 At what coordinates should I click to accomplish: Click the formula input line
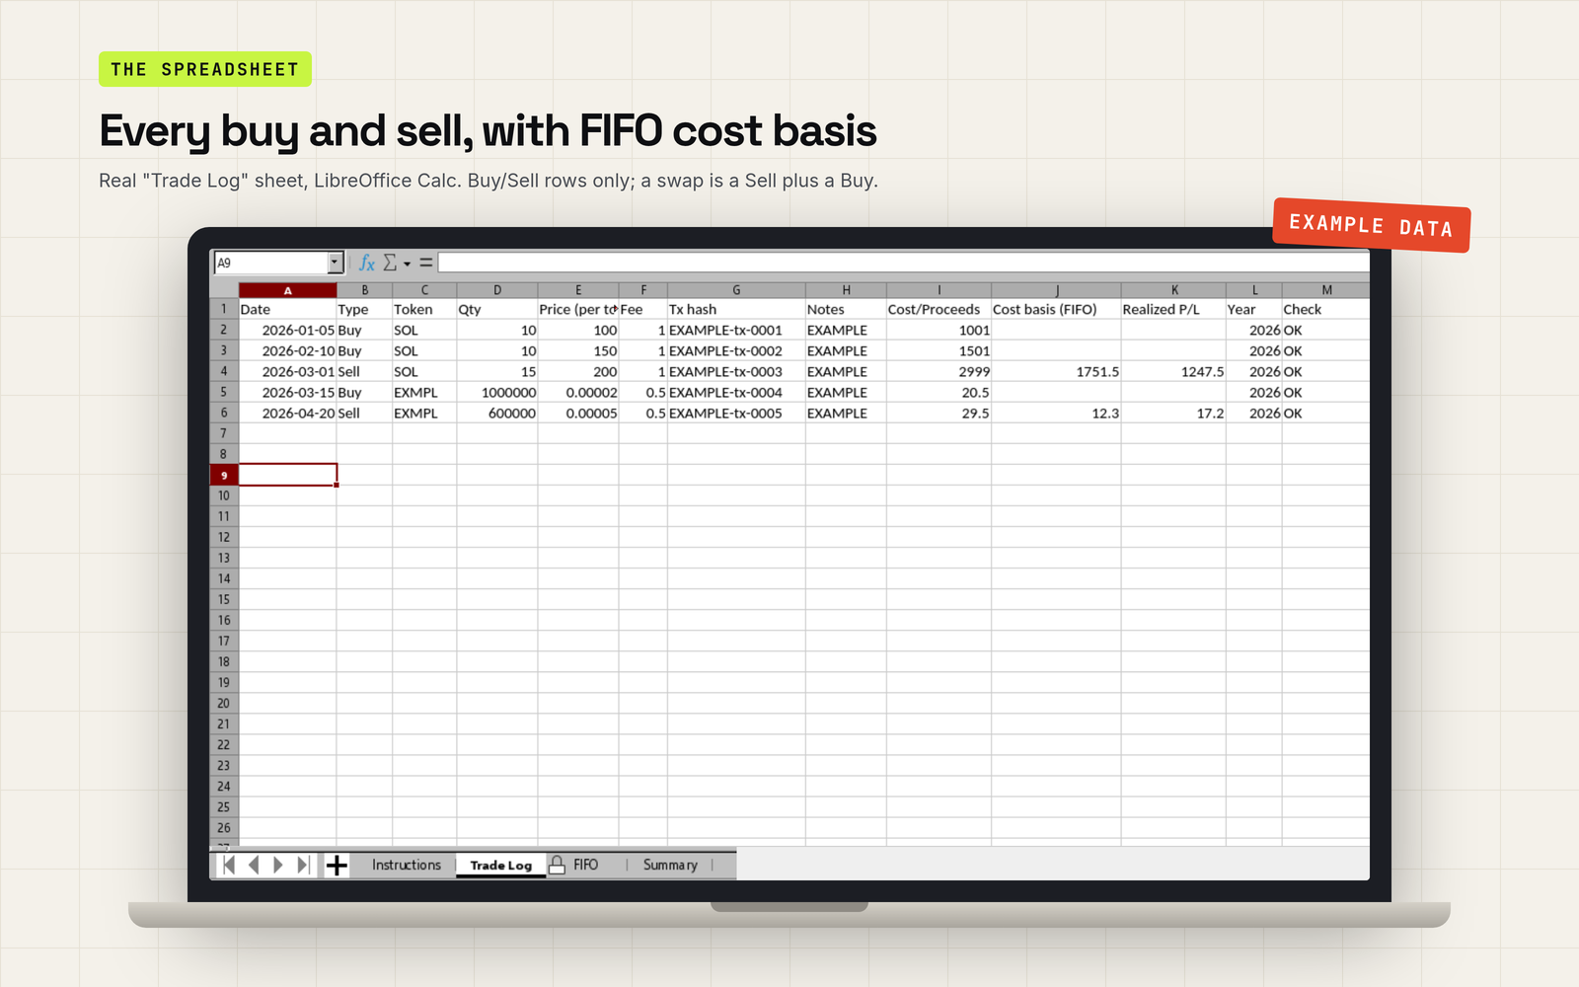coord(903,263)
